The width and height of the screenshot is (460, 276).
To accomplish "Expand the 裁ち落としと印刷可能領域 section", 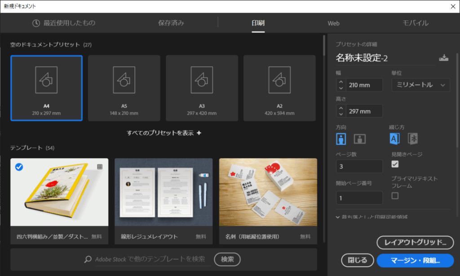I will coord(338,217).
